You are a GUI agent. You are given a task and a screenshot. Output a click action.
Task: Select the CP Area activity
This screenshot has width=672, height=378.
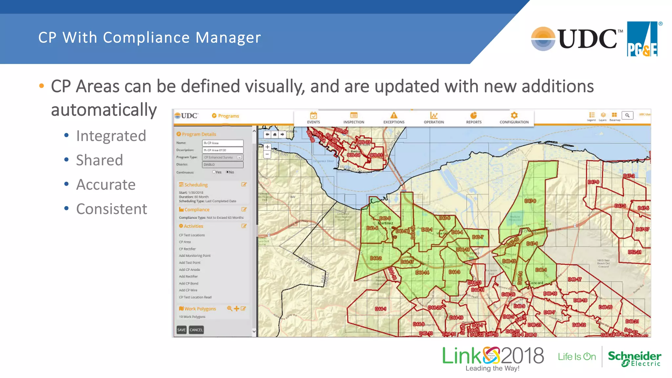pos(185,242)
